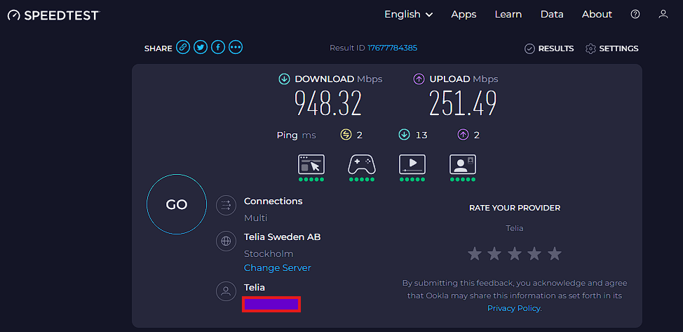Open the help question mark icon
The width and height of the screenshot is (683, 332).
click(x=635, y=15)
